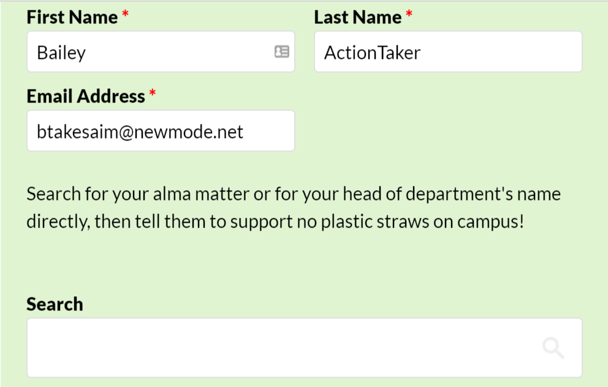Activate the empty Search text box

click(305, 348)
